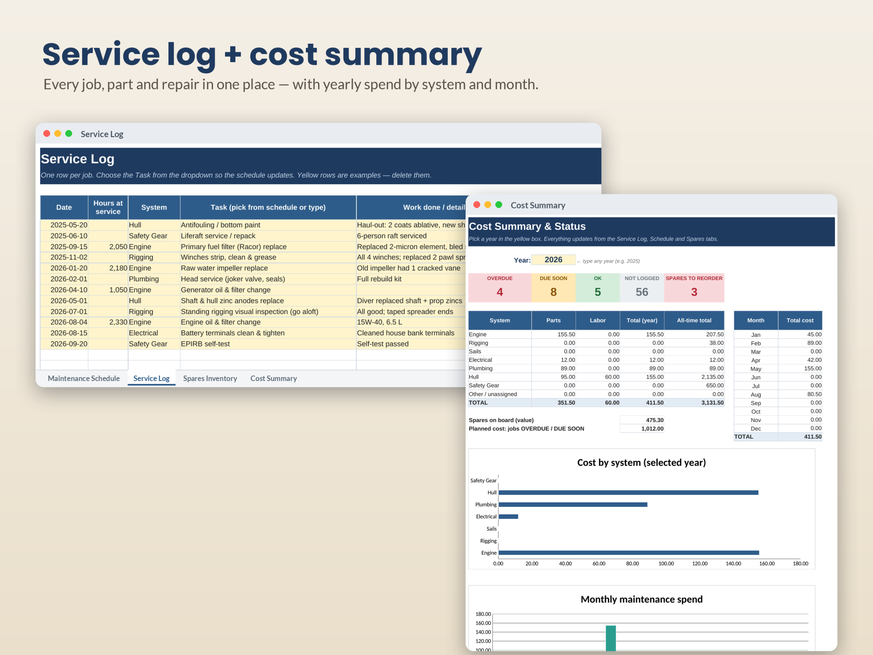Screen dimensions: 873x655
Task: Click the Labor column header
Action: 597,320
